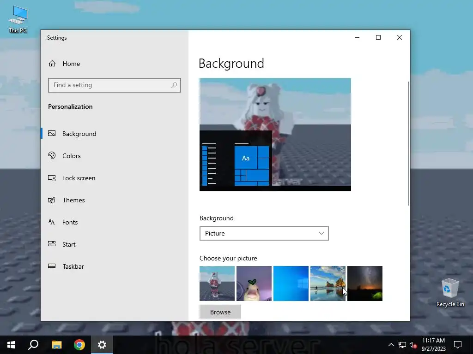Click the background preview image

pos(275,134)
